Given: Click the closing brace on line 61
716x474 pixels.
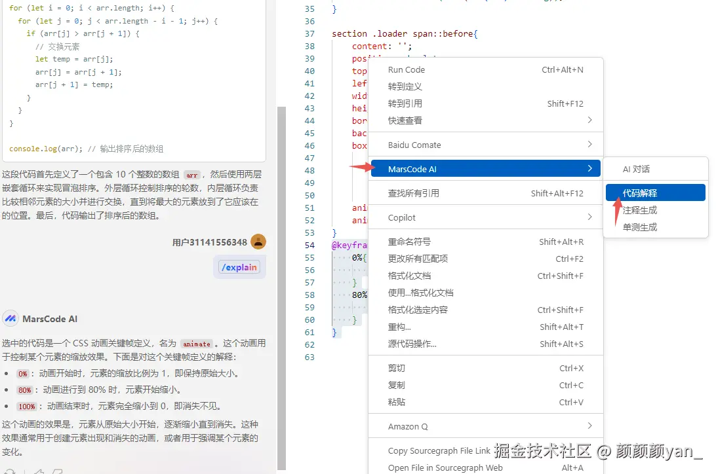Looking at the screenshot, I should [x=334, y=332].
